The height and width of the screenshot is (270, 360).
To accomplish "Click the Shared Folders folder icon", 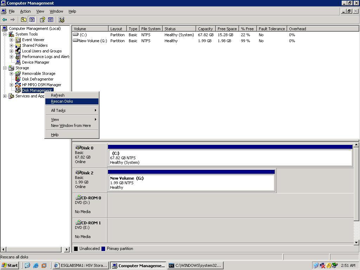I will [18, 45].
